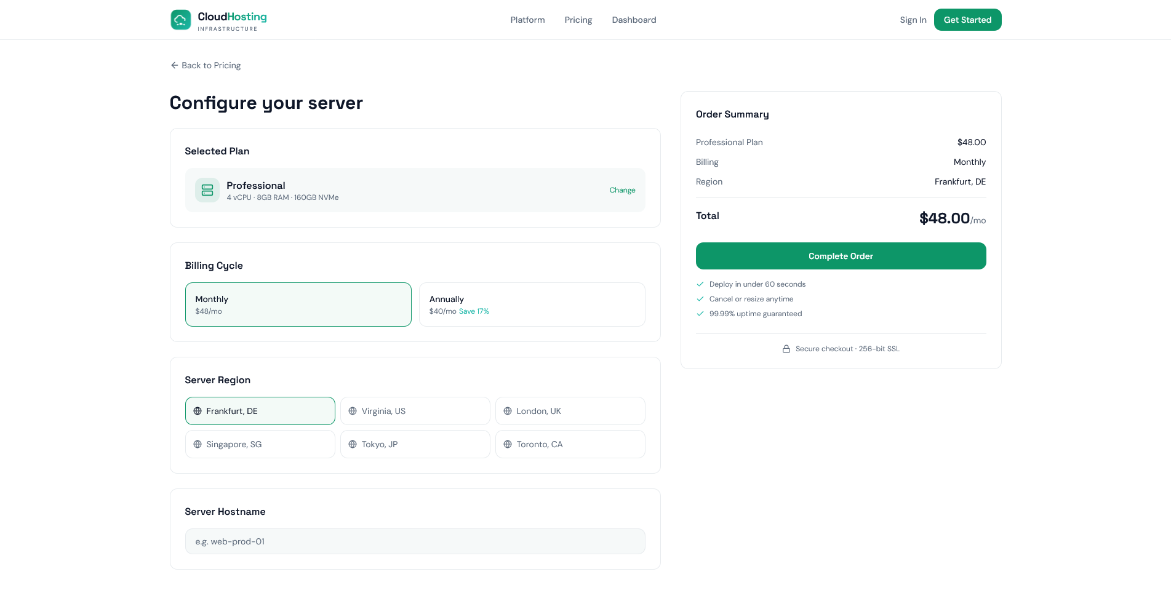Select the Frankfurt, DE server region

260,411
